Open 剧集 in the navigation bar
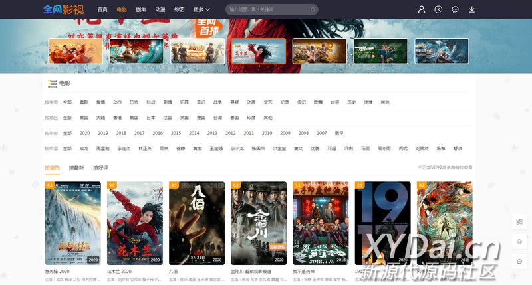The height and width of the screenshot is (285, 532). pyautogui.click(x=141, y=9)
